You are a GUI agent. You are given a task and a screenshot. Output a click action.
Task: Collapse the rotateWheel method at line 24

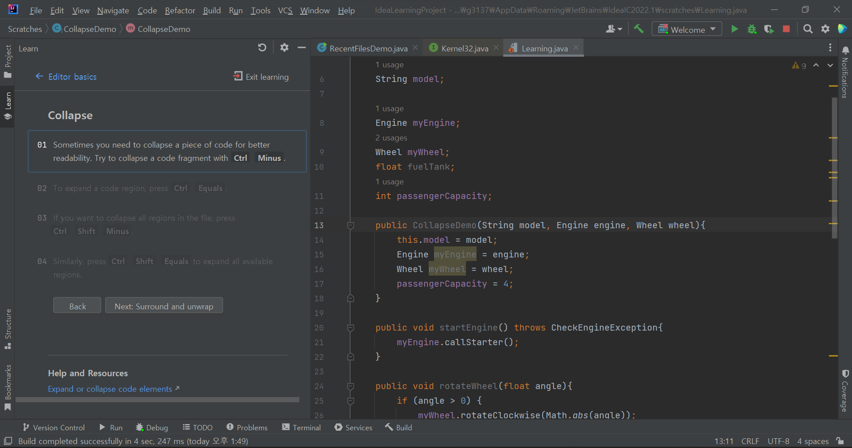[x=351, y=386]
